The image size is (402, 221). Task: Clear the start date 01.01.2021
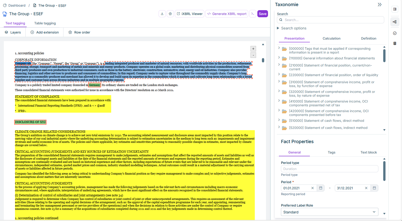tap(312, 188)
